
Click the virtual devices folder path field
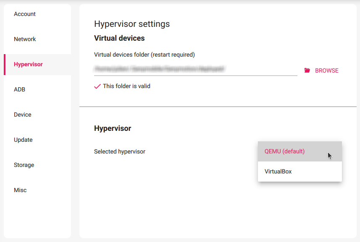[195, 68]
